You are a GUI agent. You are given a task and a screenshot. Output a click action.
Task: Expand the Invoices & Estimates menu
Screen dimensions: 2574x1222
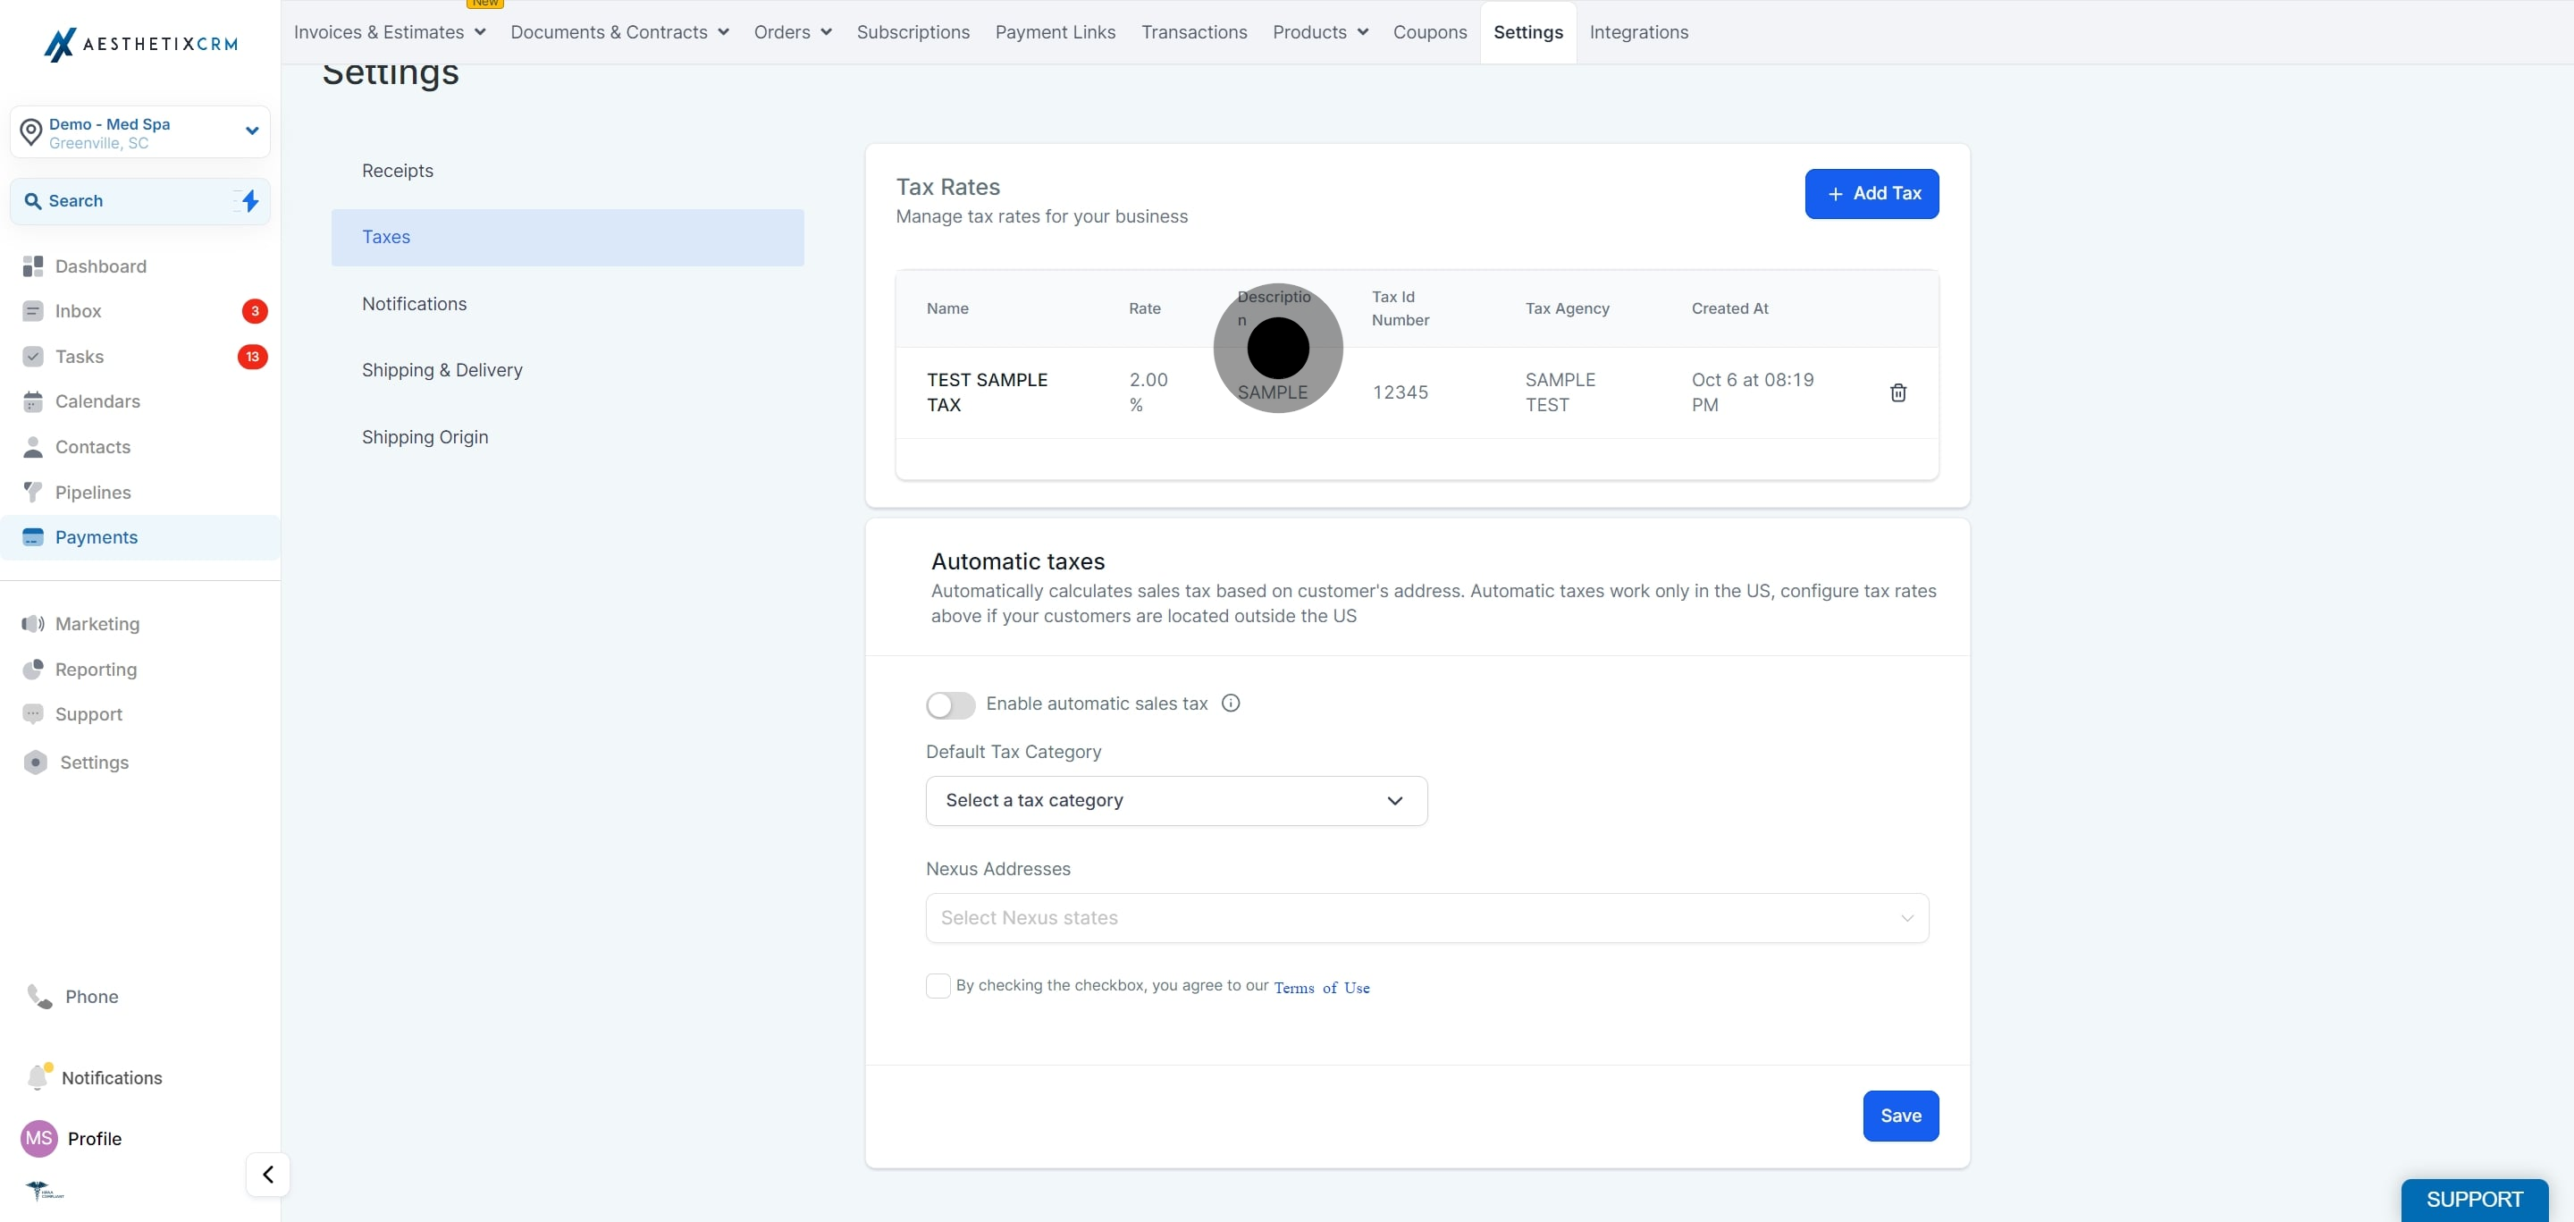pyautogui.click(x=389, y=32)
